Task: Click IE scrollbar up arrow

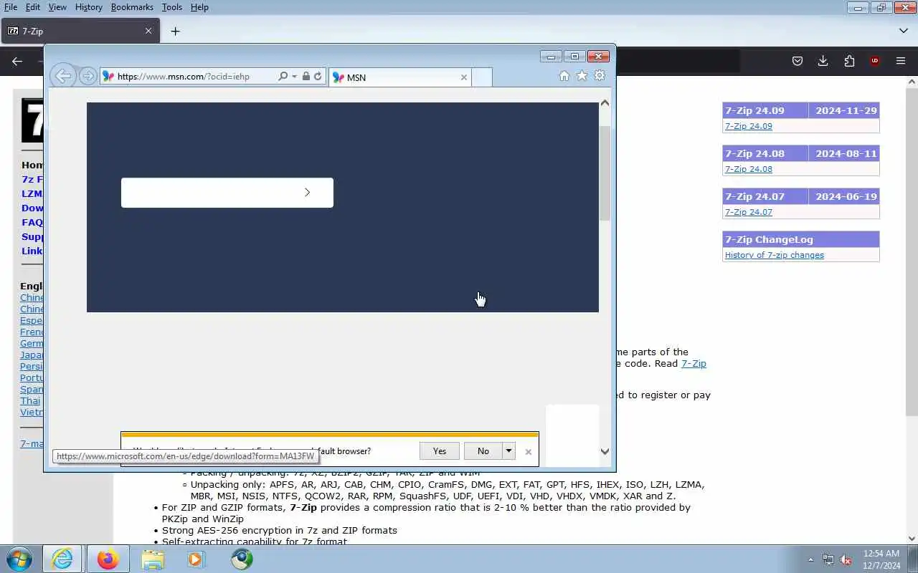Action: click(x=605, y=103)
